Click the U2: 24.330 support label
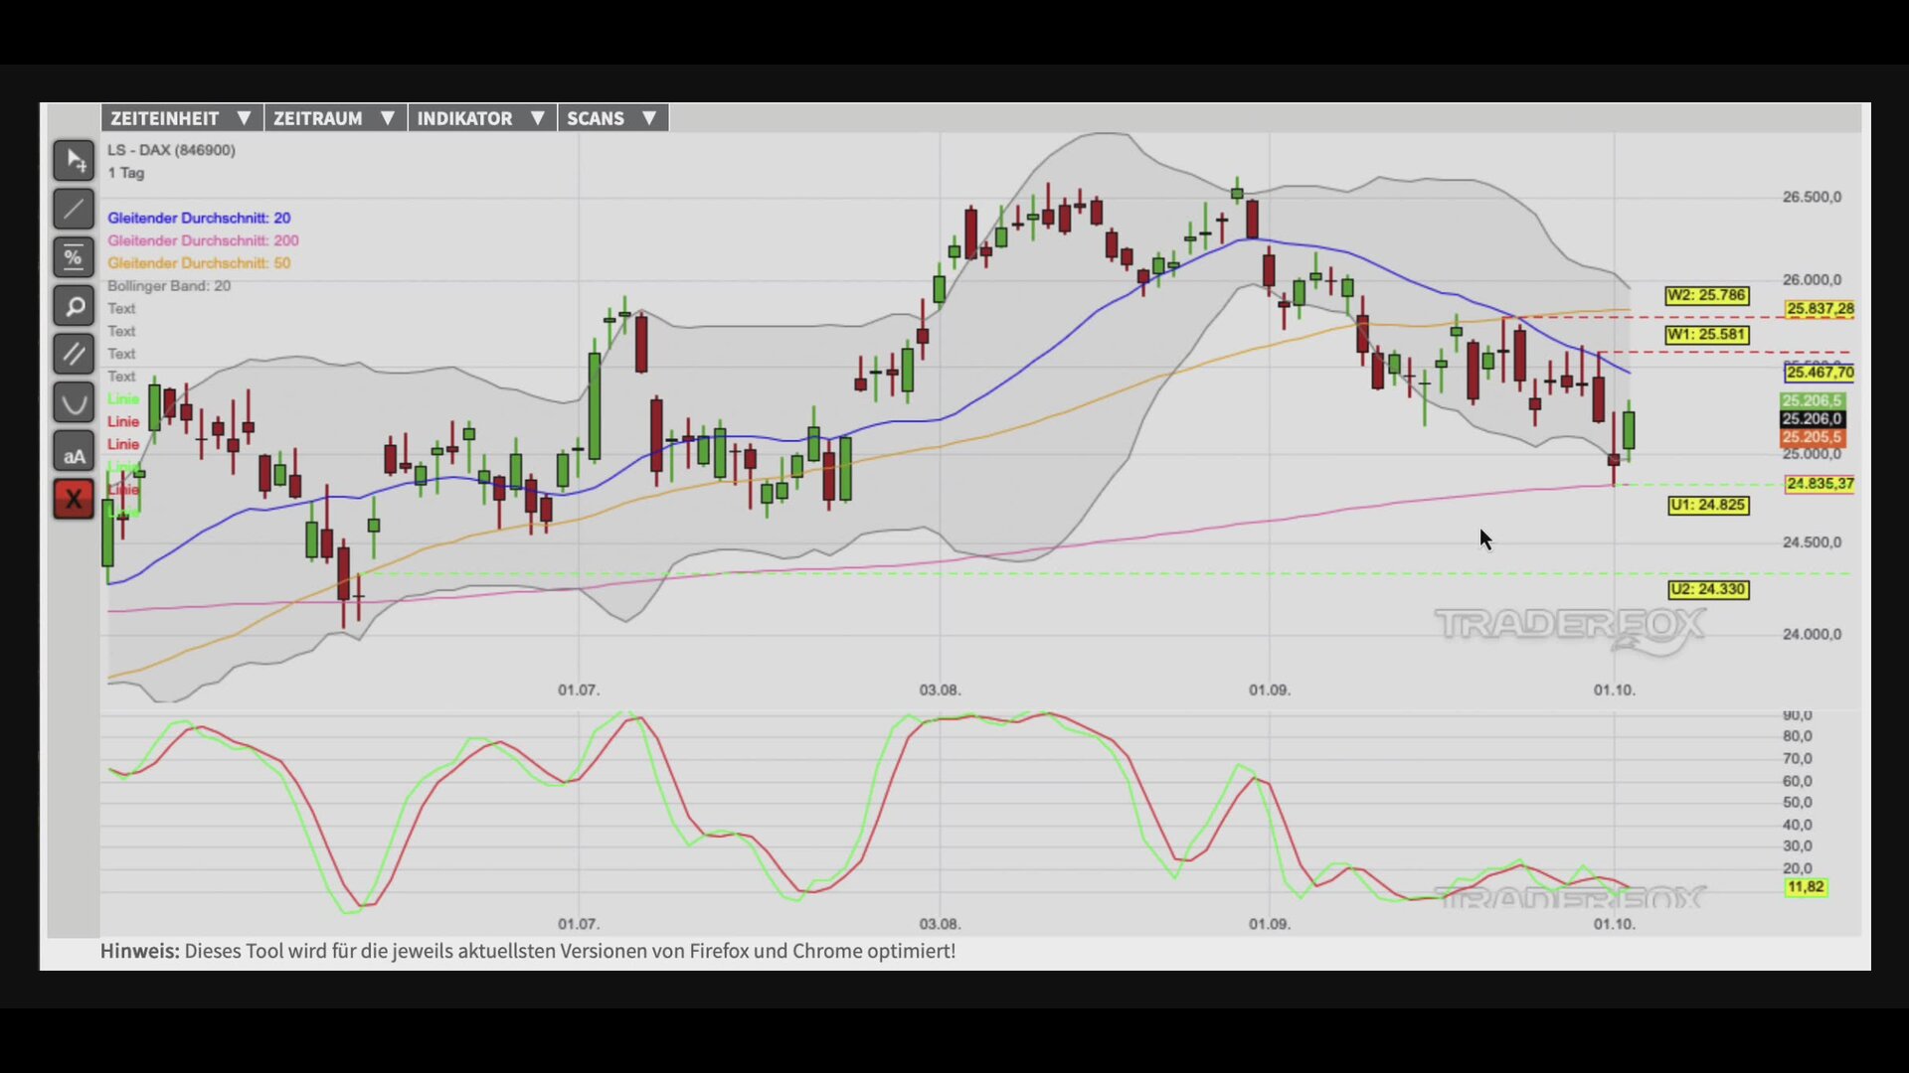Screen dimensions: 1909x1073 (x=1708, y=589)
